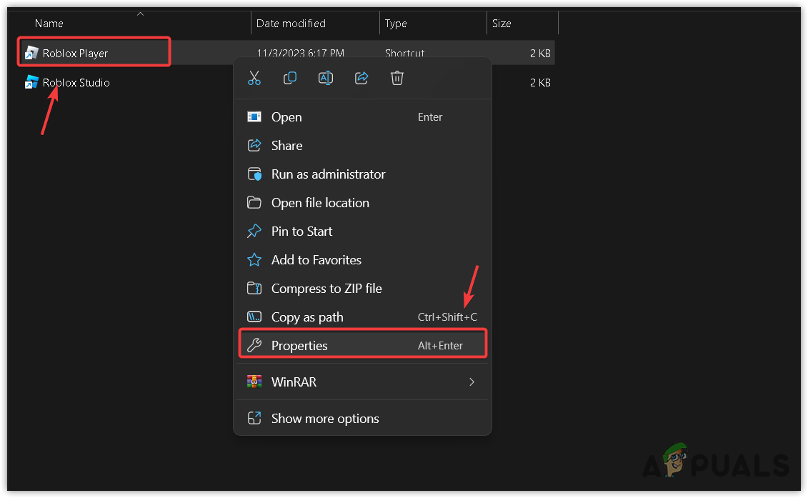
Task: Select Open from the context menu
Action: [x=362, y=117]
